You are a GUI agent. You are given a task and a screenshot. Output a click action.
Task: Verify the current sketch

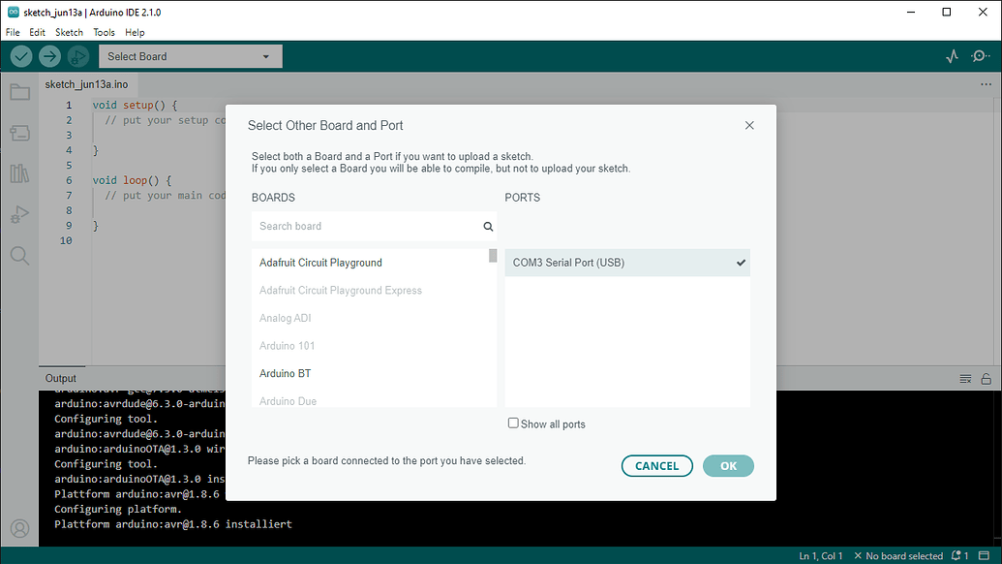(20, 56)
